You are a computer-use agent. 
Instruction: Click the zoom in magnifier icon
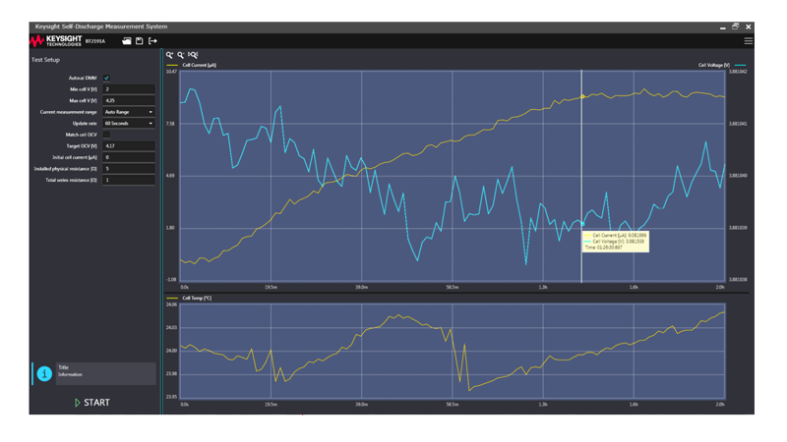pyautogui.click(x=170, y=56)
